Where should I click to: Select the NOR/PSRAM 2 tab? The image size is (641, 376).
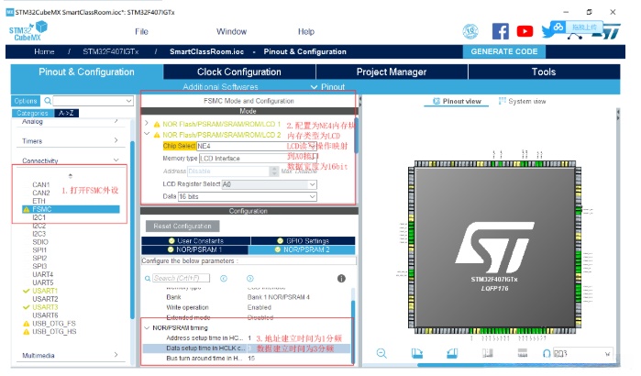[x=302, y=249]
